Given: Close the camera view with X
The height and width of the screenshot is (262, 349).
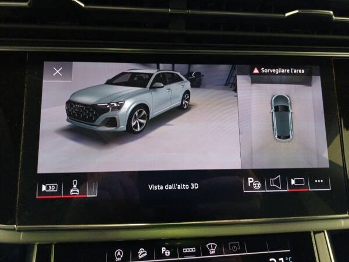Looking at the screenshot, I should 58,72.
